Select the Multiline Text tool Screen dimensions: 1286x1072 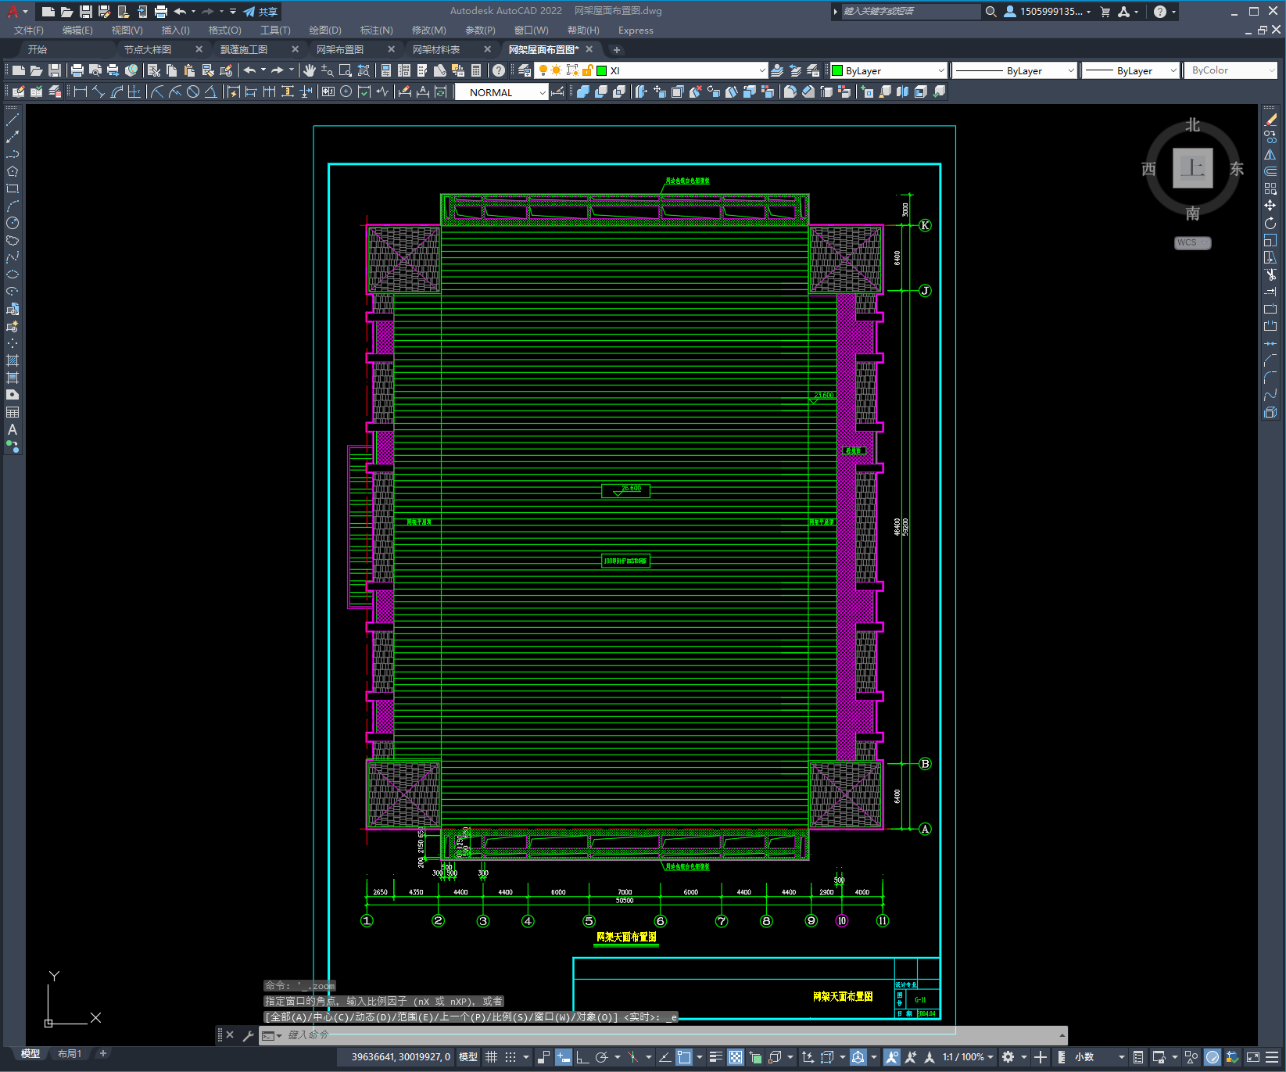(13, 429)
